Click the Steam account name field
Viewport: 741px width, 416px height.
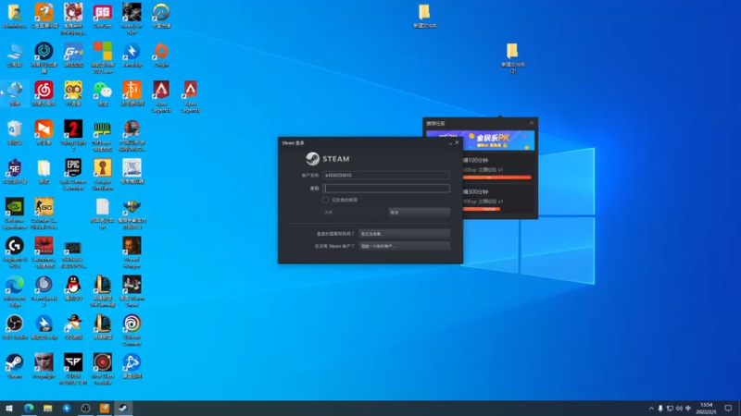[x=386, y=176]
